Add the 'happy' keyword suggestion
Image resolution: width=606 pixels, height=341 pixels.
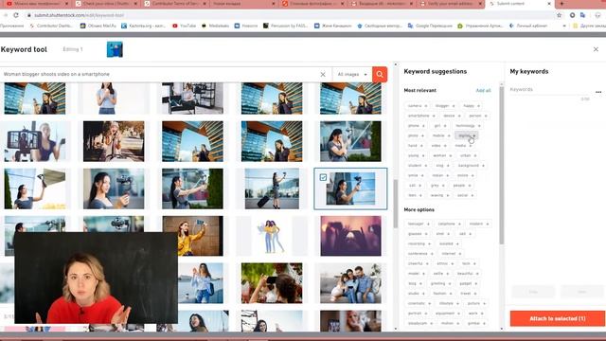(x=472, y=105)
